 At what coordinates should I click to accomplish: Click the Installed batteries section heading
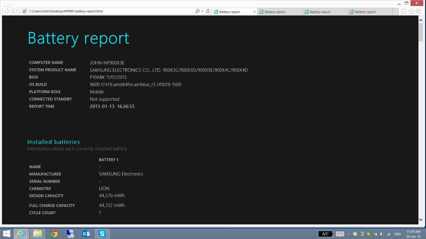[54, 142]
